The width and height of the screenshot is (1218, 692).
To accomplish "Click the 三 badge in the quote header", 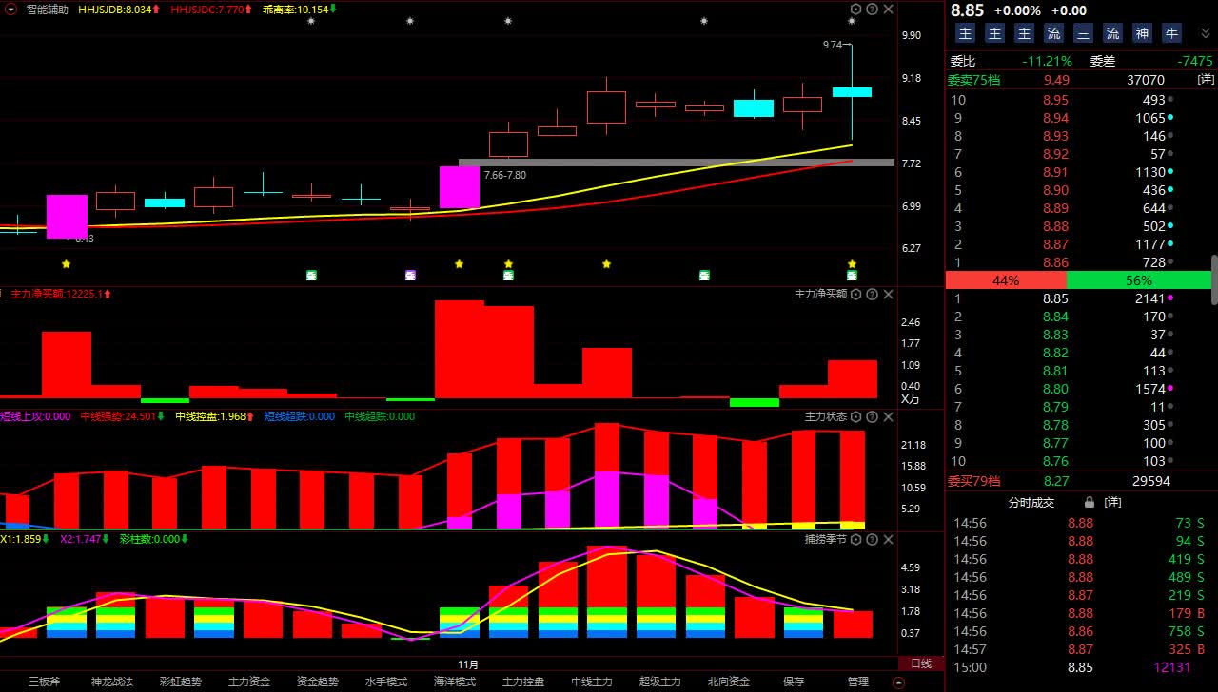I will 1083,33.
